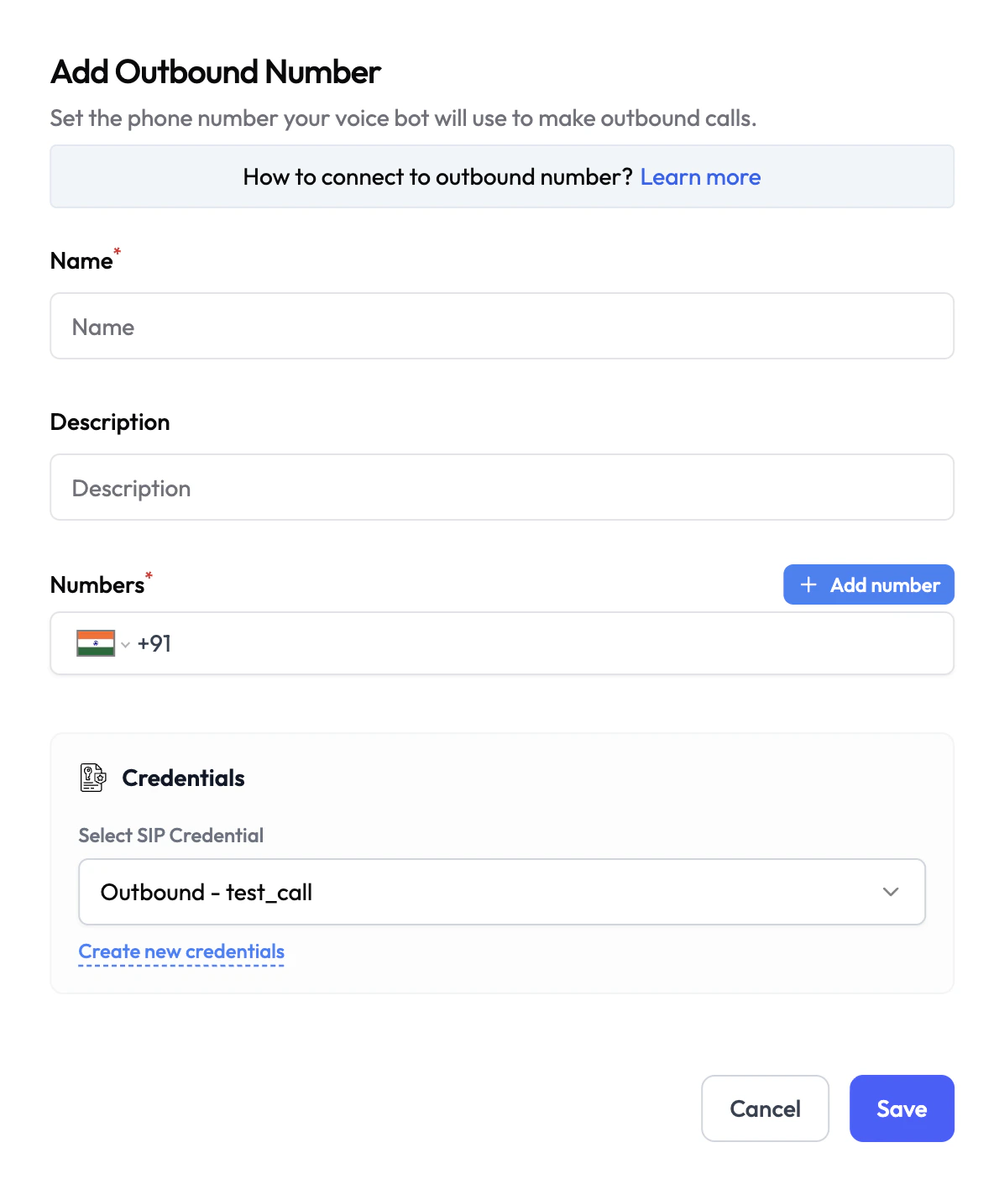Click the Name field label
Image resolution: width=999 pixels, height=1179 pixels.
[81, 261]
